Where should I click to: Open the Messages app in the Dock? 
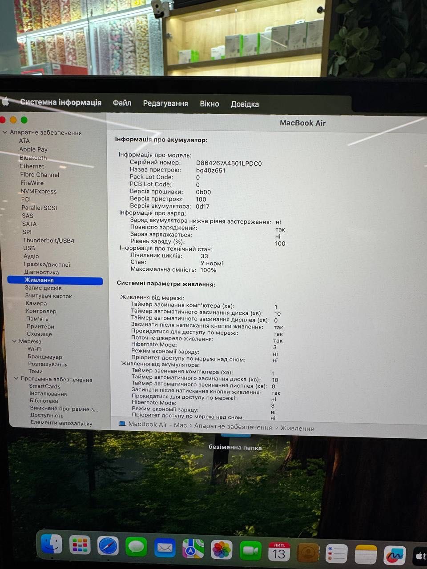(x=136, y=547)
